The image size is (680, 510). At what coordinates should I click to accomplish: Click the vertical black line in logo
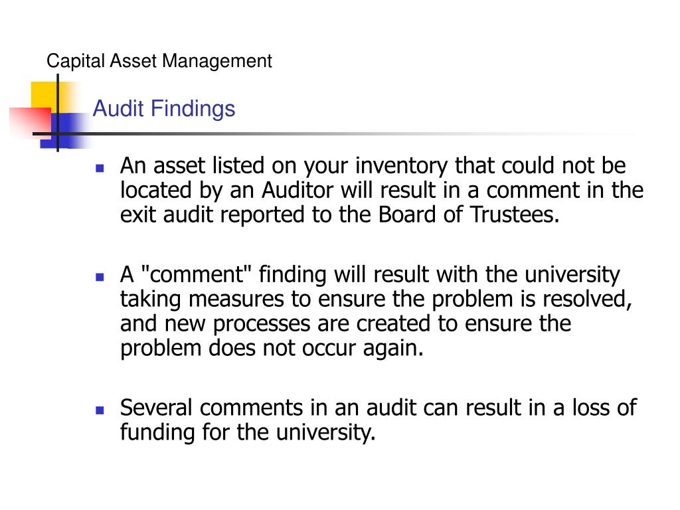pos(58,113)
